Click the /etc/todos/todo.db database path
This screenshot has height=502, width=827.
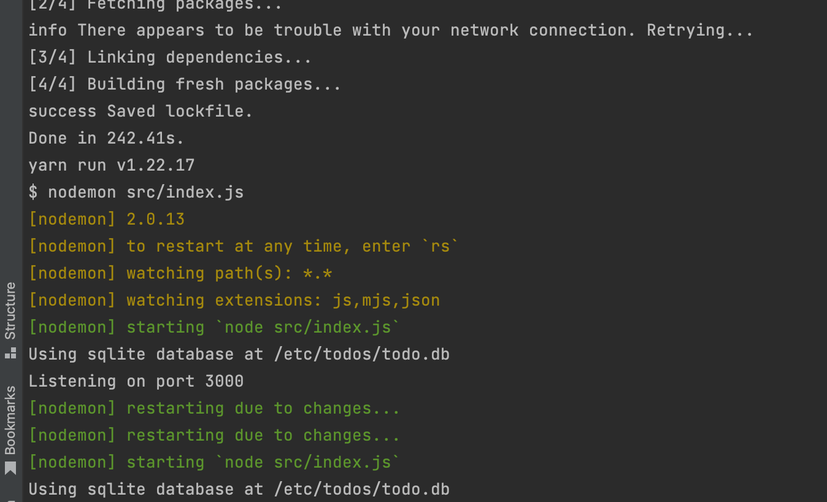(362, 353)
